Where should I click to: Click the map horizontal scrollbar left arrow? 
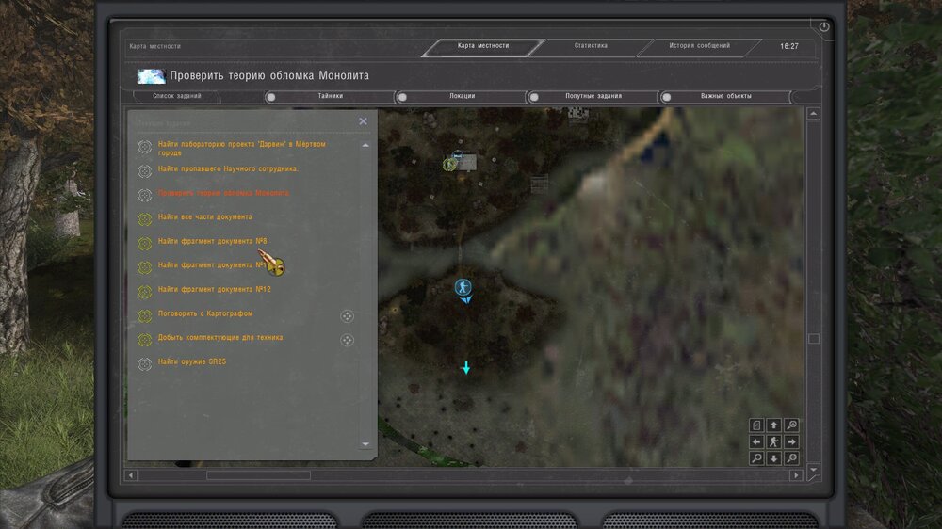[x=131, y=475]
